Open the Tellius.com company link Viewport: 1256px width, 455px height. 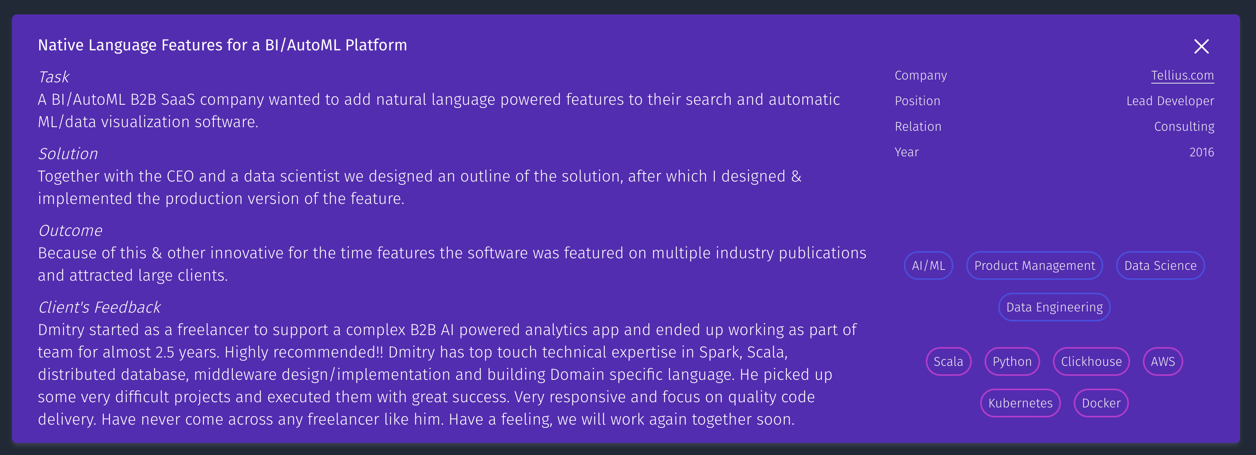click(x=1182, y=75)
